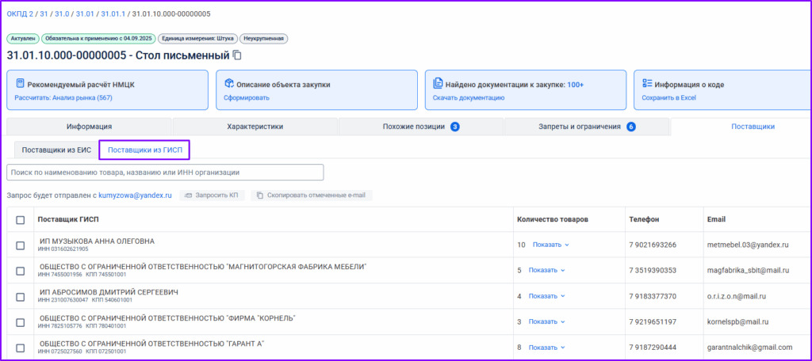The width and height of the screenshot is (812, 361).
Task: Click phone number 7 9187290444
Action: pos(653,347)
